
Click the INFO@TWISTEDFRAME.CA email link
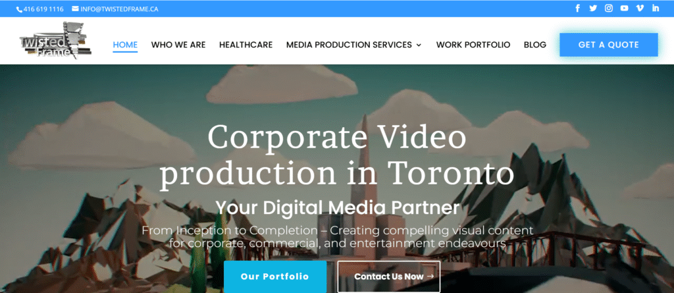click(x=119, y=9)
